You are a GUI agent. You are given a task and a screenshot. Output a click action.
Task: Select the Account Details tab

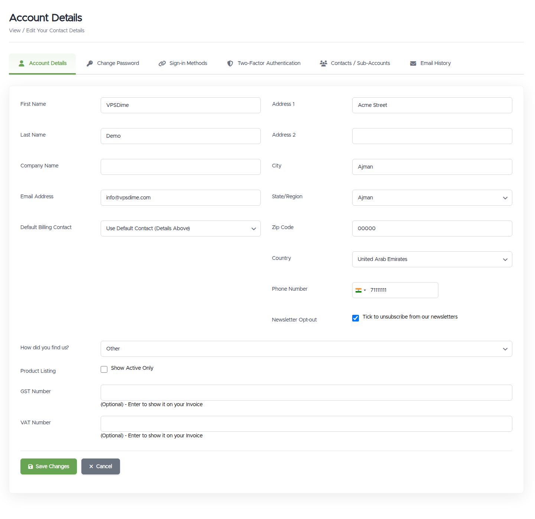[42, 63]
